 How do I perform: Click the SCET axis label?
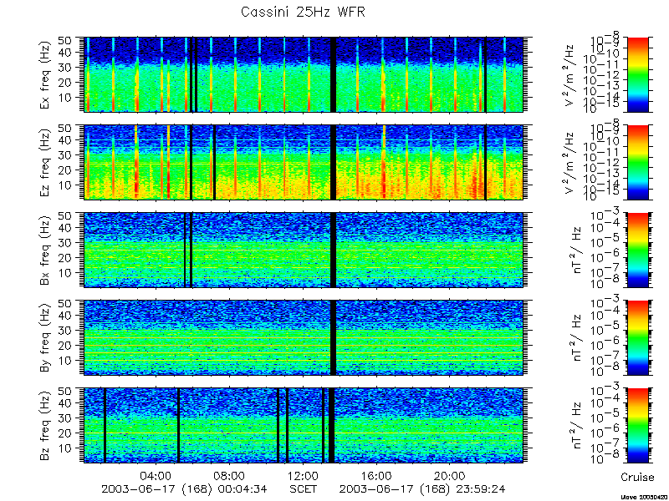tap(303, 488)
